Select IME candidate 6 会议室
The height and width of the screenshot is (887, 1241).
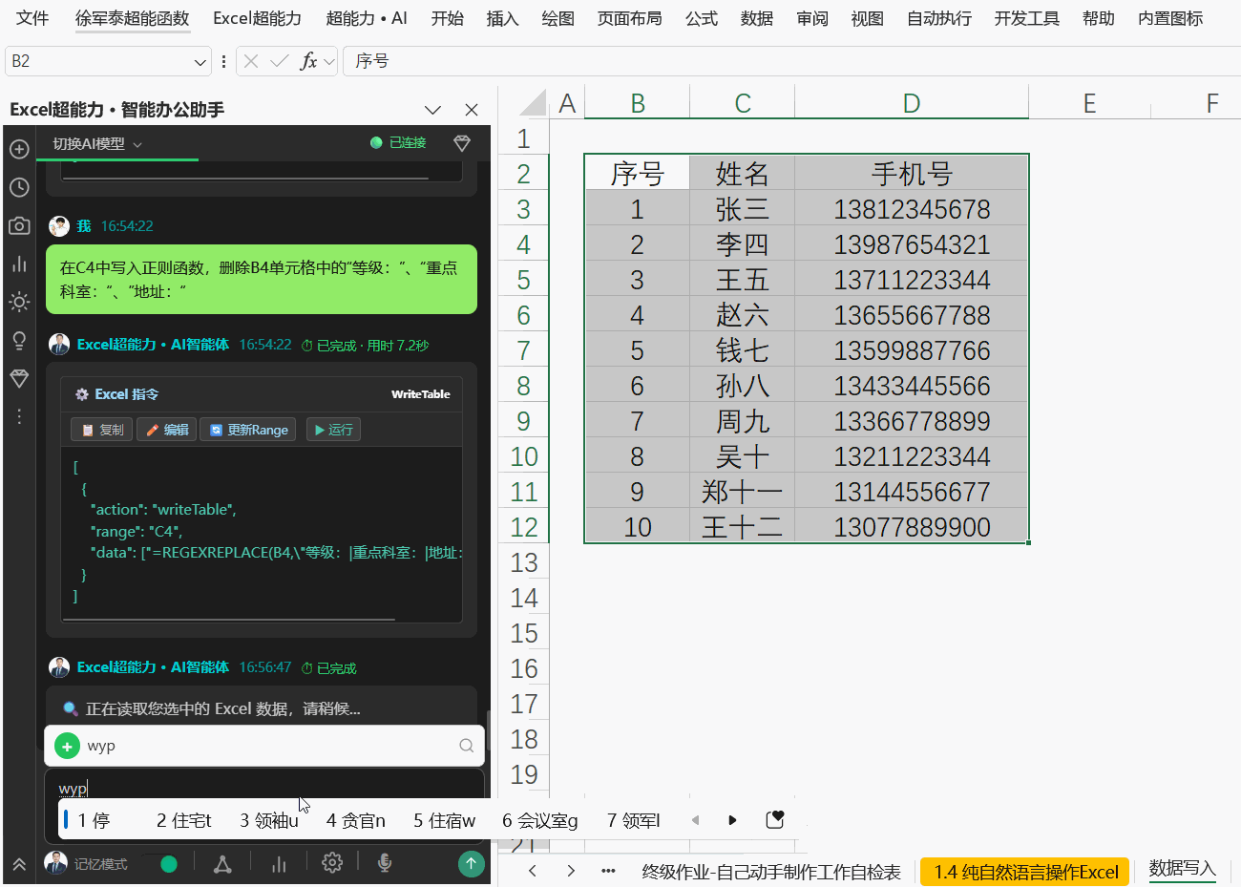click(540, 820)
